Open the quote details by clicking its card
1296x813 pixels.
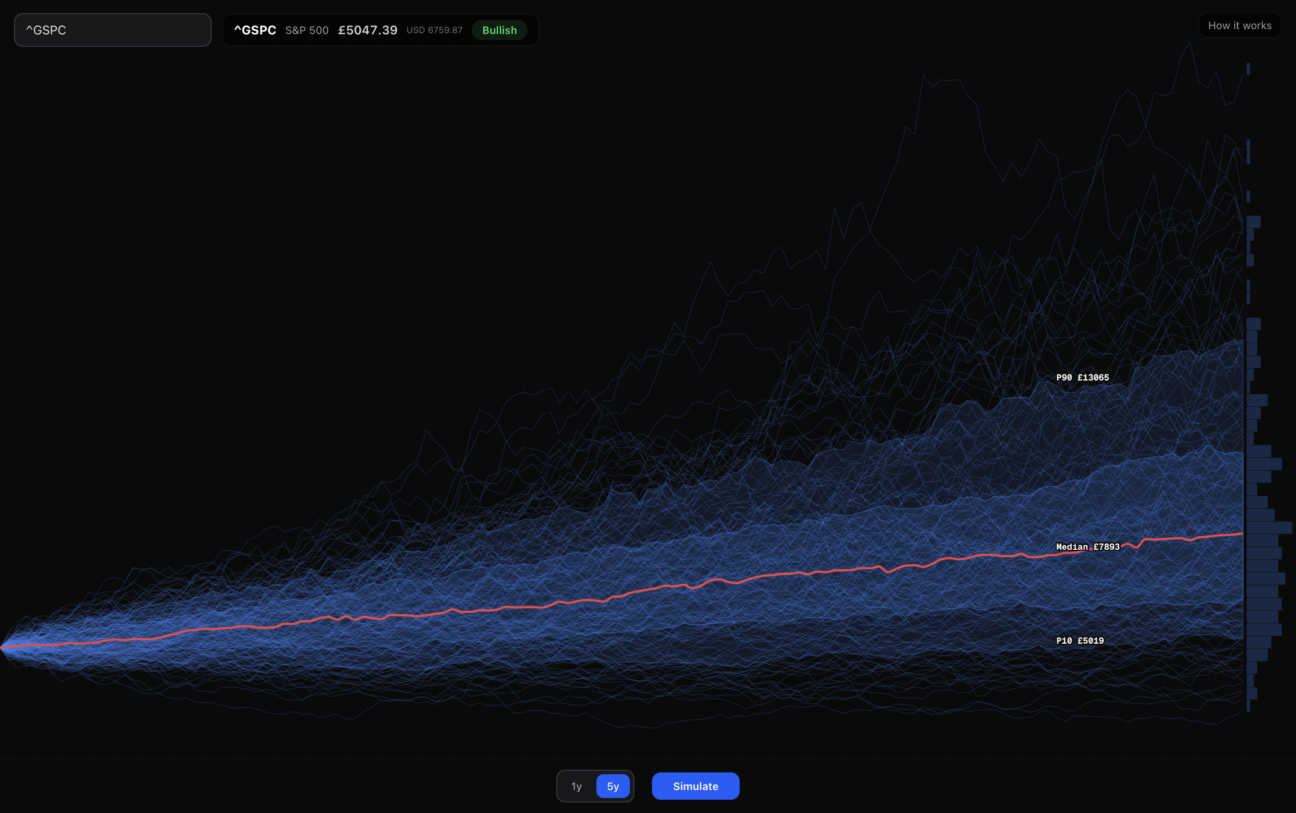click(380, 30)
